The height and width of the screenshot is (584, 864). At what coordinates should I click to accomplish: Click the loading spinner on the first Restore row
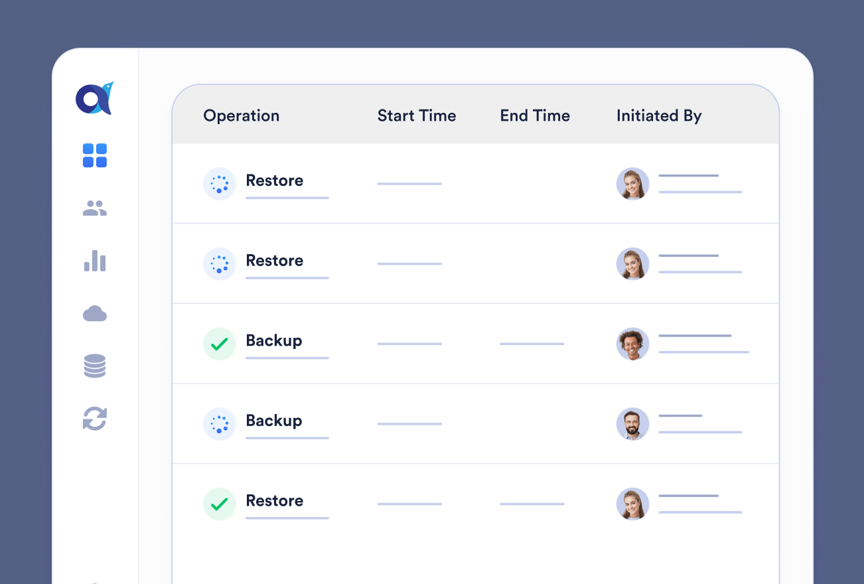click(219, 184)
